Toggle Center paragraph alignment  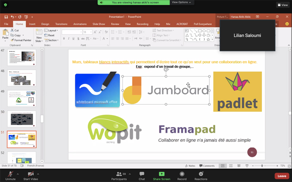pyautogui.click(x=118, y=39)
